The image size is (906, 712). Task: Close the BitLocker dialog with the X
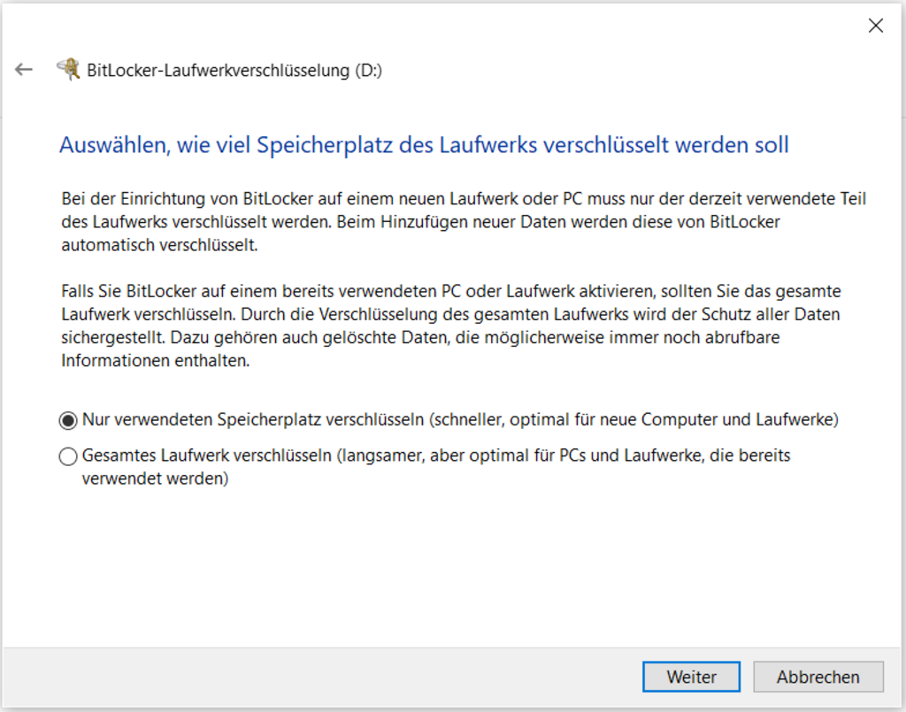coord(875,26)
